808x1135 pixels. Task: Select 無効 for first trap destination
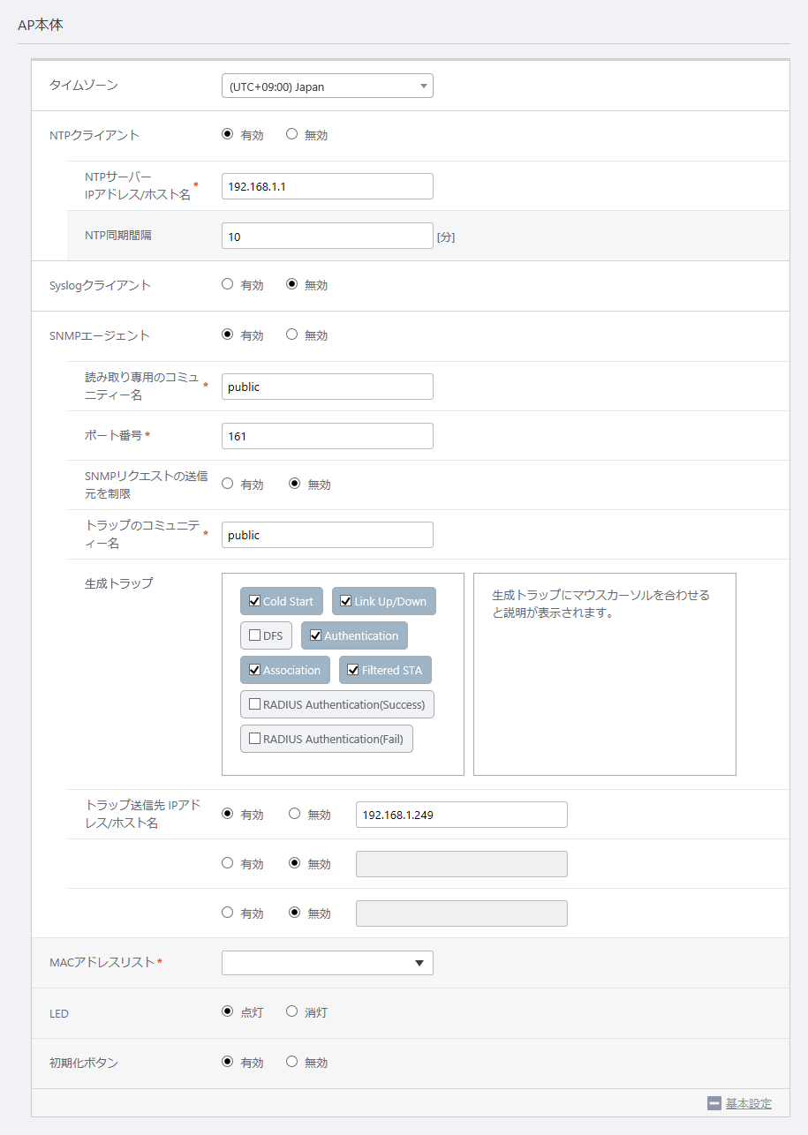pos(295,814)
